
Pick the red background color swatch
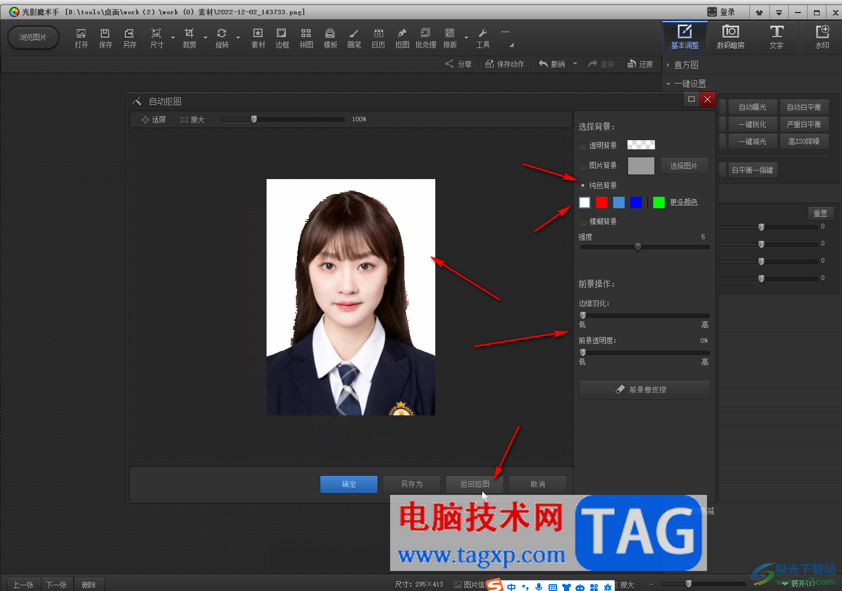(x=601, y=203)
